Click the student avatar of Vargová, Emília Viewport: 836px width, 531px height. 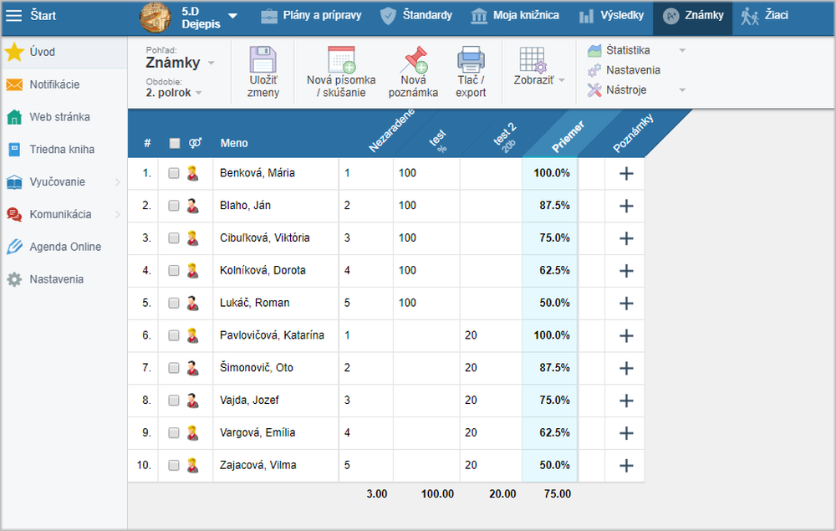[192, 433]
